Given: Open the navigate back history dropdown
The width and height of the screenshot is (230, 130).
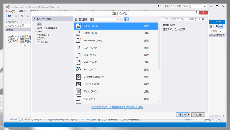Looking at the screenshot, I should click(x=13, y=16).
